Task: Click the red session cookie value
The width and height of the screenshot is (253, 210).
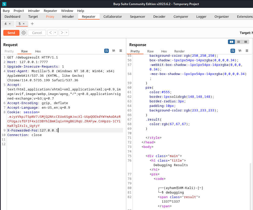Action: [x=64, y=121]
